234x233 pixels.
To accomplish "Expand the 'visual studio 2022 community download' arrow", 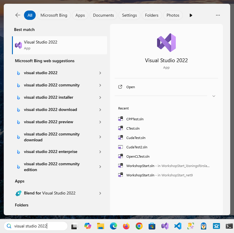I will (100, 137).
